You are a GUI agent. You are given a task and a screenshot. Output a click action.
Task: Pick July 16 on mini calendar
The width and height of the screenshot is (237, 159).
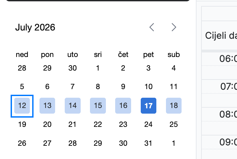pyautogui.click(x=123, y=106)
